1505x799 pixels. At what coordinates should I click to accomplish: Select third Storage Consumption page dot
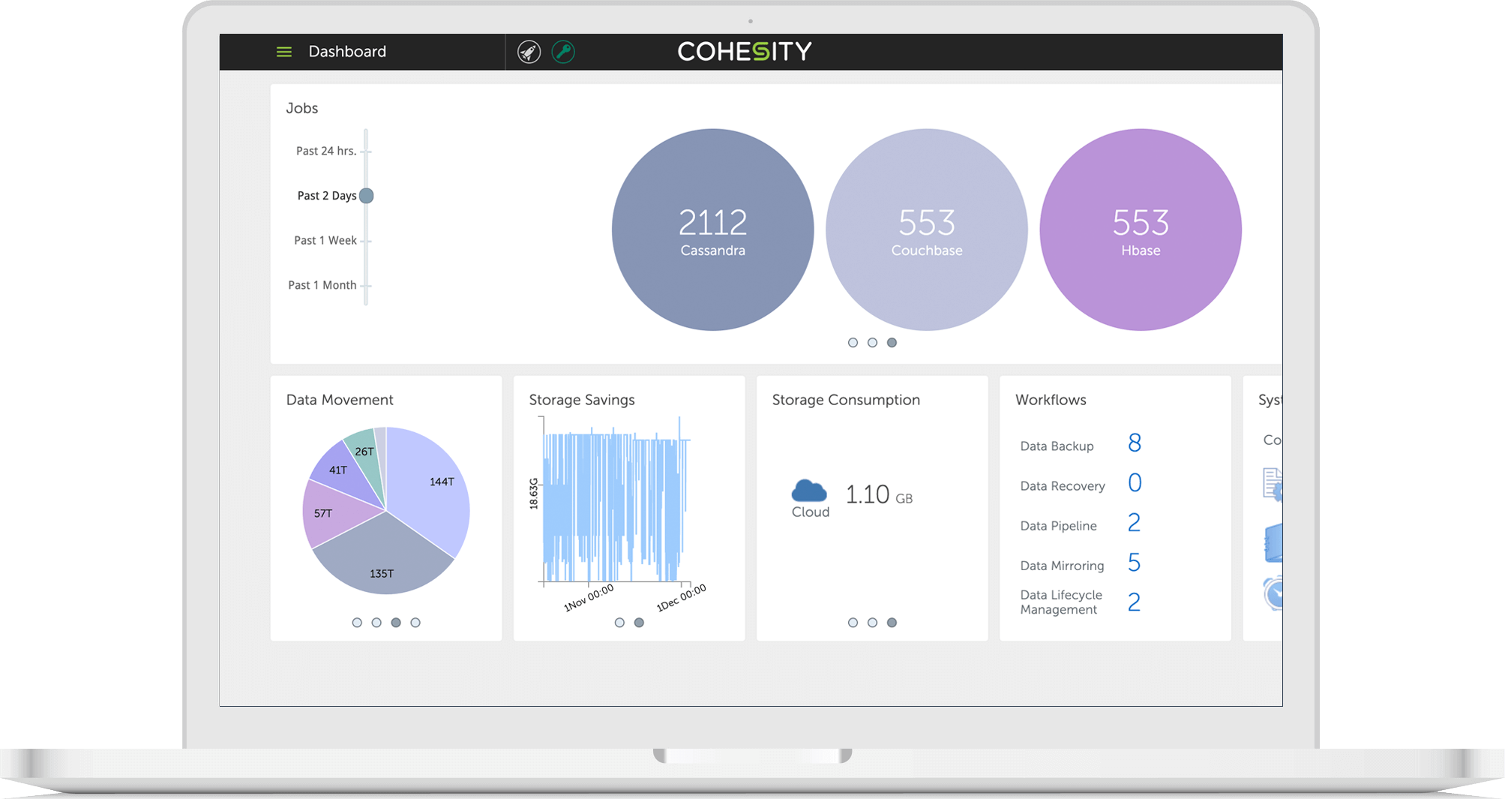pyautogui.click(x=892, y=623)
